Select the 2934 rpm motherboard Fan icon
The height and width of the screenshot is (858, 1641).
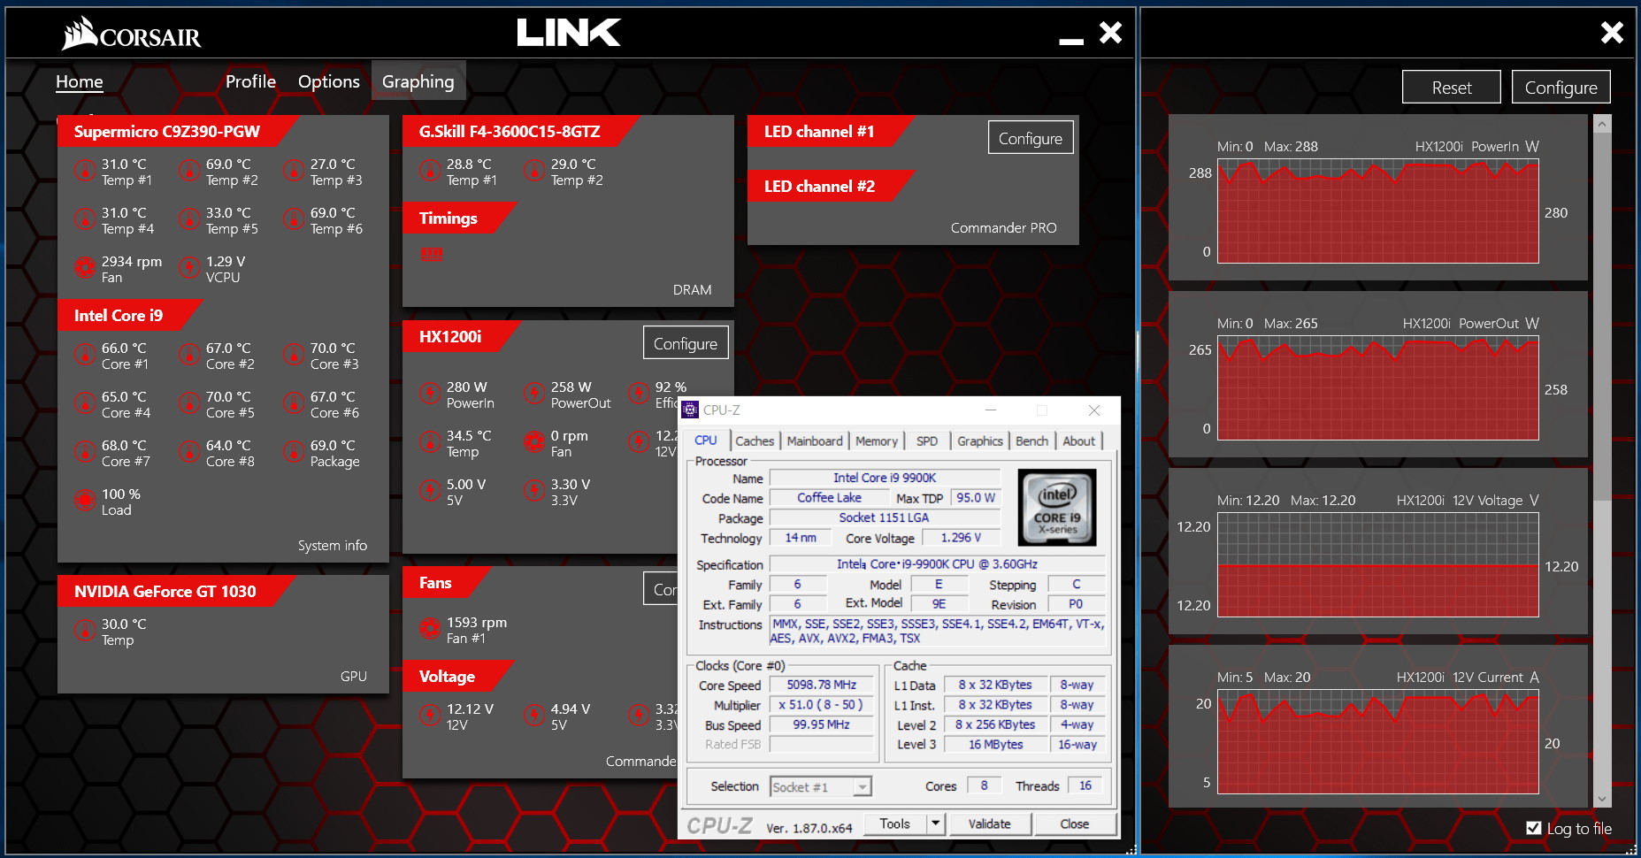(x=85, y=267)
